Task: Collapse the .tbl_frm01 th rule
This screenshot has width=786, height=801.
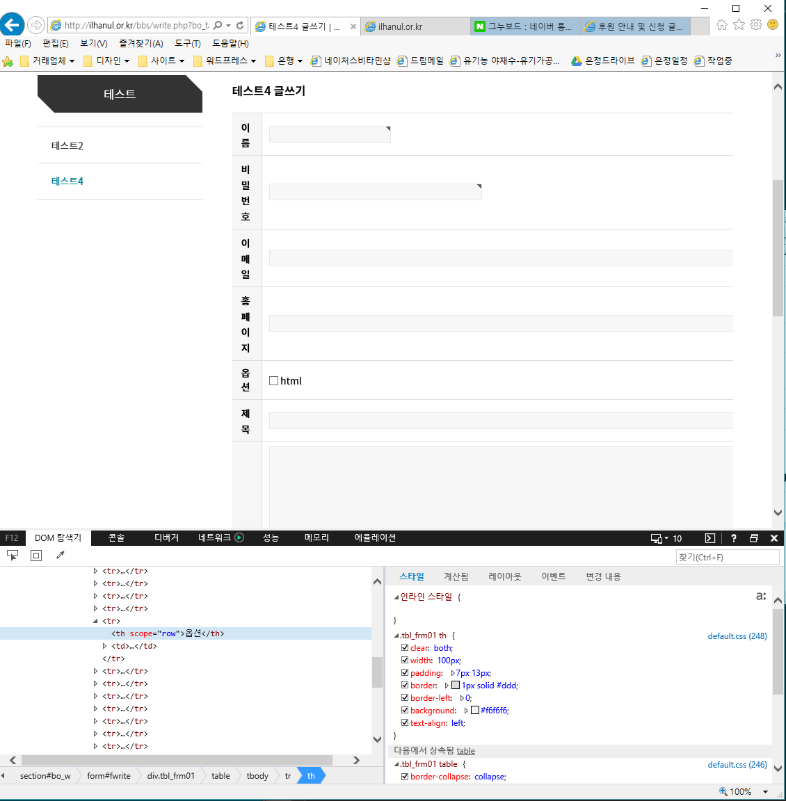Action: tap(396, 636)
